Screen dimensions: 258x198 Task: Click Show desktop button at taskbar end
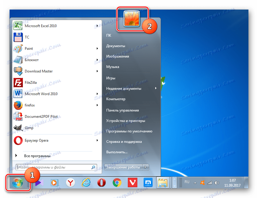click(246, 183)
